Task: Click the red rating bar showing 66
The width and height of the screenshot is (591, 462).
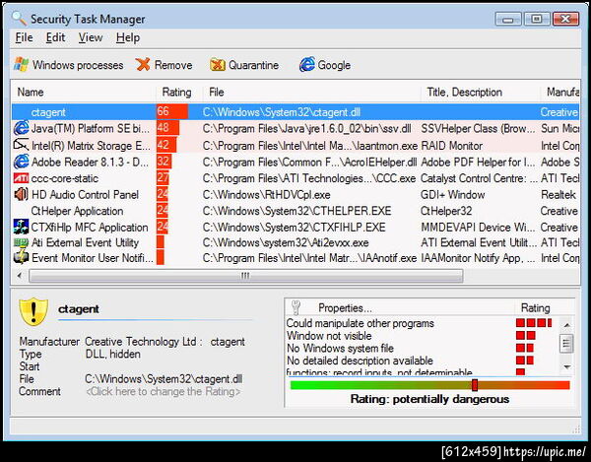Action: point(172,111)
